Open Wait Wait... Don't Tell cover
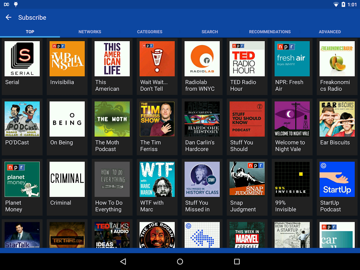The width and height of the screenshot is (360, 270). tap(157, 59)
